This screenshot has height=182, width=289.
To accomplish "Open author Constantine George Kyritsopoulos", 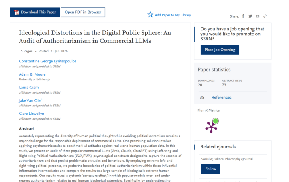I will 47,61.
